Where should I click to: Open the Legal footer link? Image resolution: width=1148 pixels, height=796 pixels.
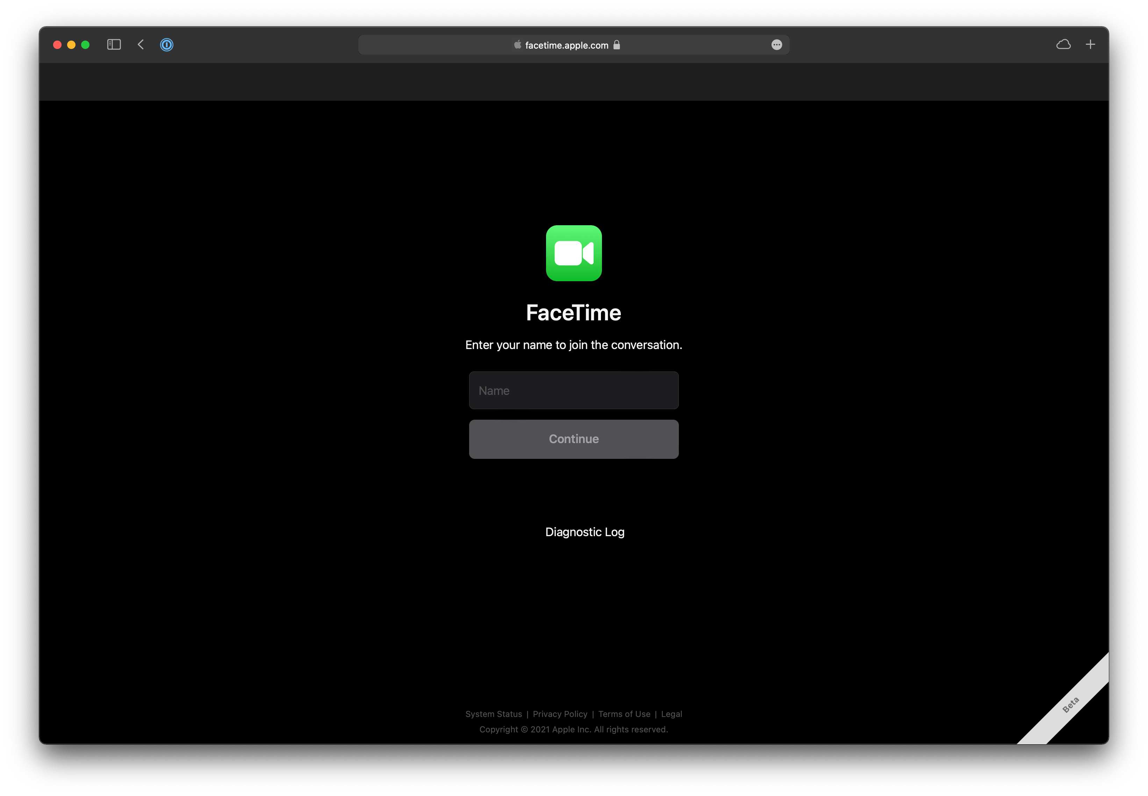(x=671, y=714)
